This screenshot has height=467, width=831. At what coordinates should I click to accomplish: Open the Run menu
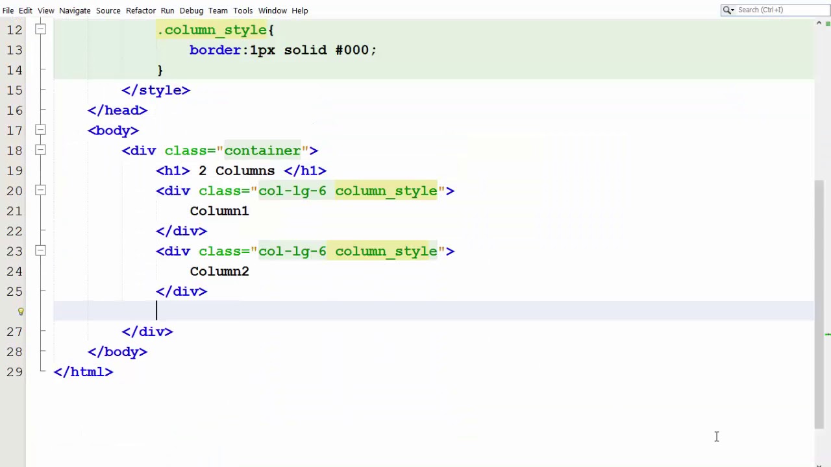click(x=167, y=10)
